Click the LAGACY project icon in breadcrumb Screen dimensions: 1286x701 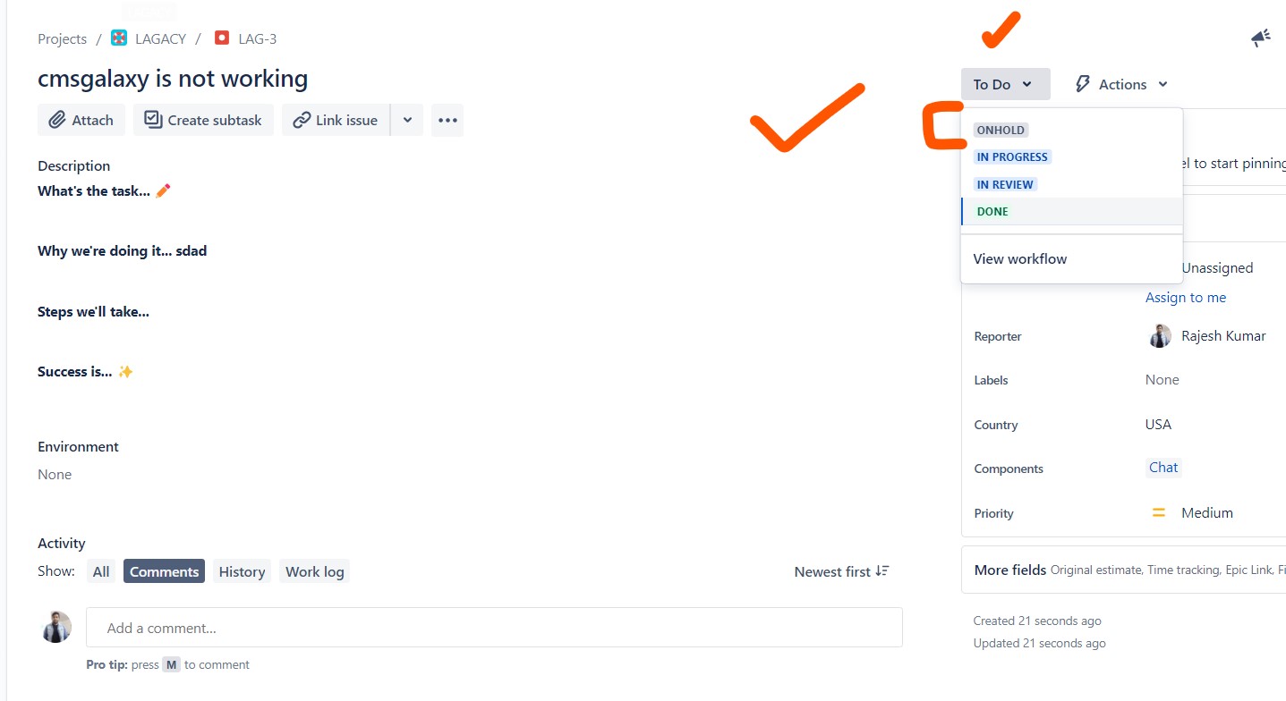pos(119,38)
